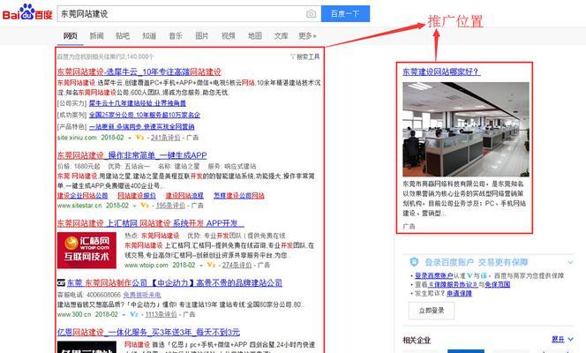
Task: Open 195条评价 reviews link
Action: [170, 206]
